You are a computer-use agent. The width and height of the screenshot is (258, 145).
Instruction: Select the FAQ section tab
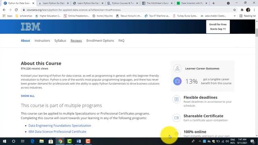click(121, 41)
